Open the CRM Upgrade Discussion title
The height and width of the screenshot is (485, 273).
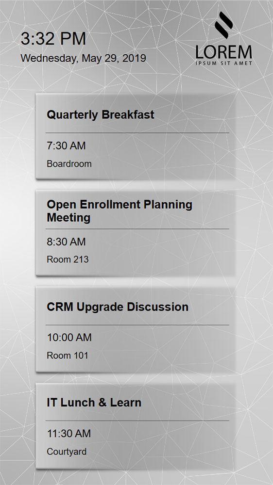(x=118, y=307)
